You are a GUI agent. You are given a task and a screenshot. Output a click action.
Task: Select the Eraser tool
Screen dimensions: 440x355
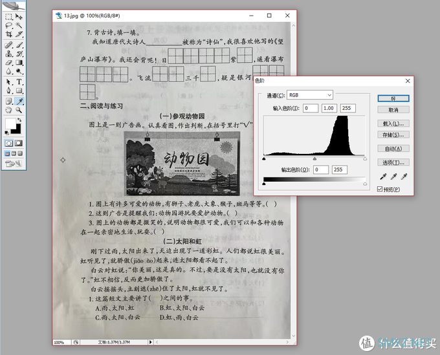tap(8, 63)
